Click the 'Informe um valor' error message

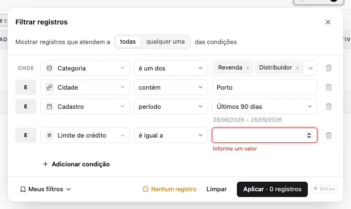pos(235,149)
